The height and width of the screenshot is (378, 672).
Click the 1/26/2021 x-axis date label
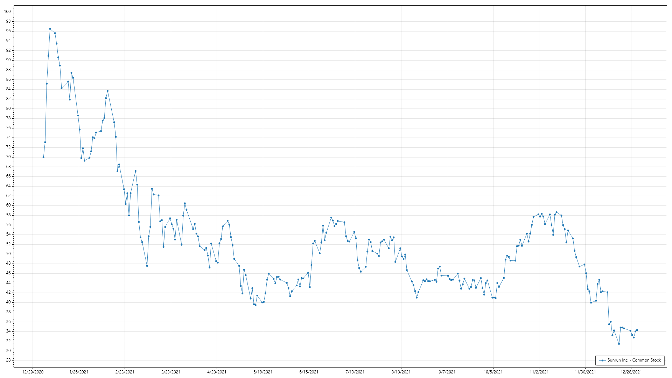coord(79,372)
